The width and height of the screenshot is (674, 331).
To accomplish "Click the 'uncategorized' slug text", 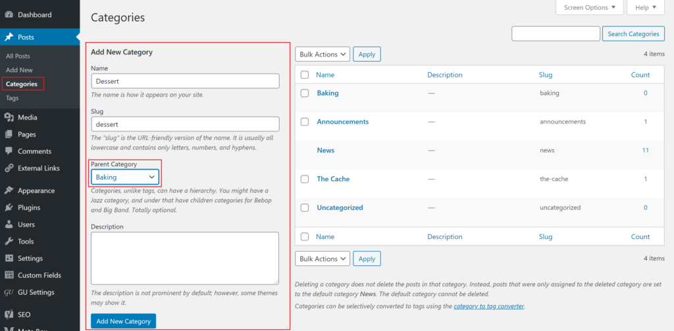I will 561,208.
